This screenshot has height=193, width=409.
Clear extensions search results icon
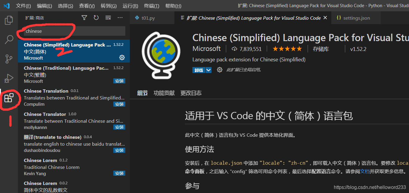tap(108, 18)
